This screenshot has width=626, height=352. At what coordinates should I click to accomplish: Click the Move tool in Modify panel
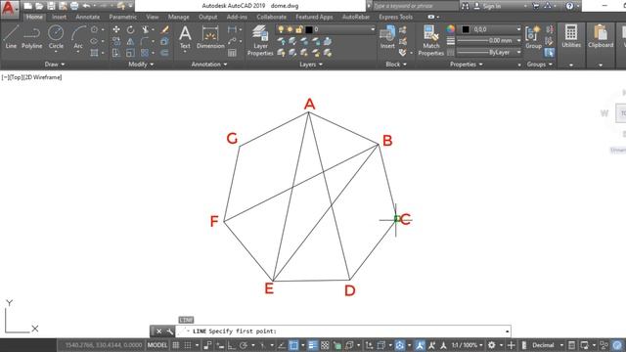(x=116, y=29)
